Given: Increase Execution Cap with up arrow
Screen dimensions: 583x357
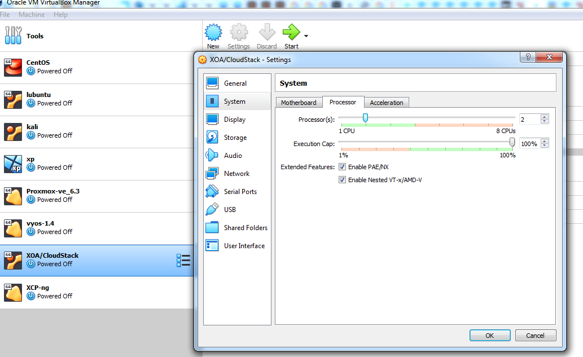Looking at the screenshot, I should tap(545, 141).
